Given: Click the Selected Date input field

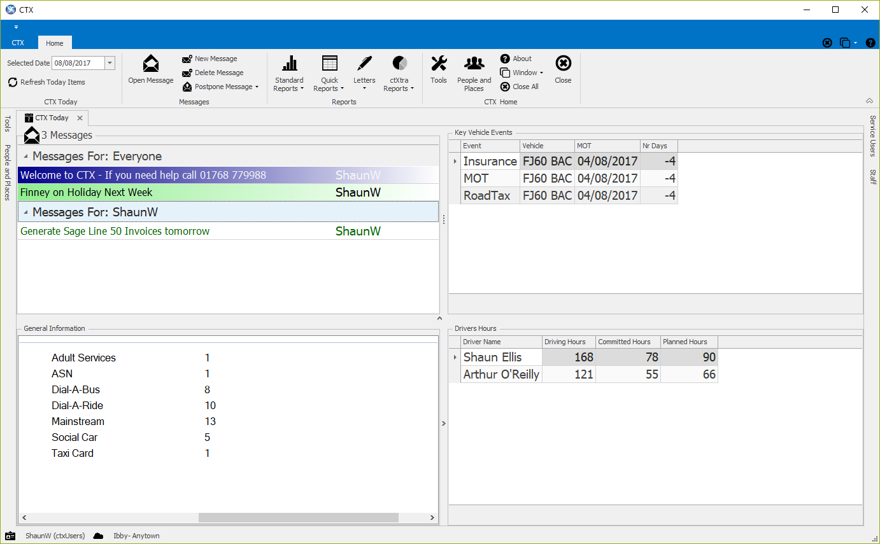Looking at the screenshot, I should pyautogui.click(x=78, y=63).
